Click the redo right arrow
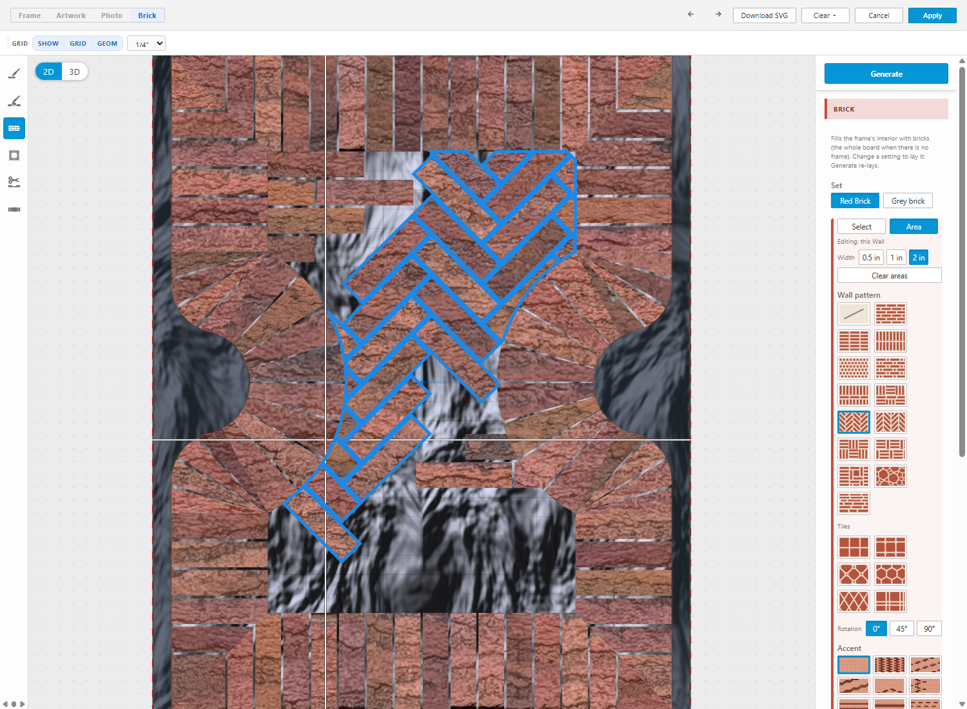The width and height of the screenshot is (967, 709). (718, 14)
